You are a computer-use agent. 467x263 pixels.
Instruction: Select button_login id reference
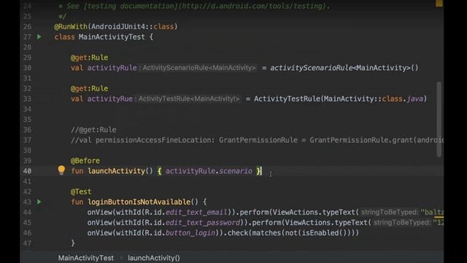[x=190, y=233]
